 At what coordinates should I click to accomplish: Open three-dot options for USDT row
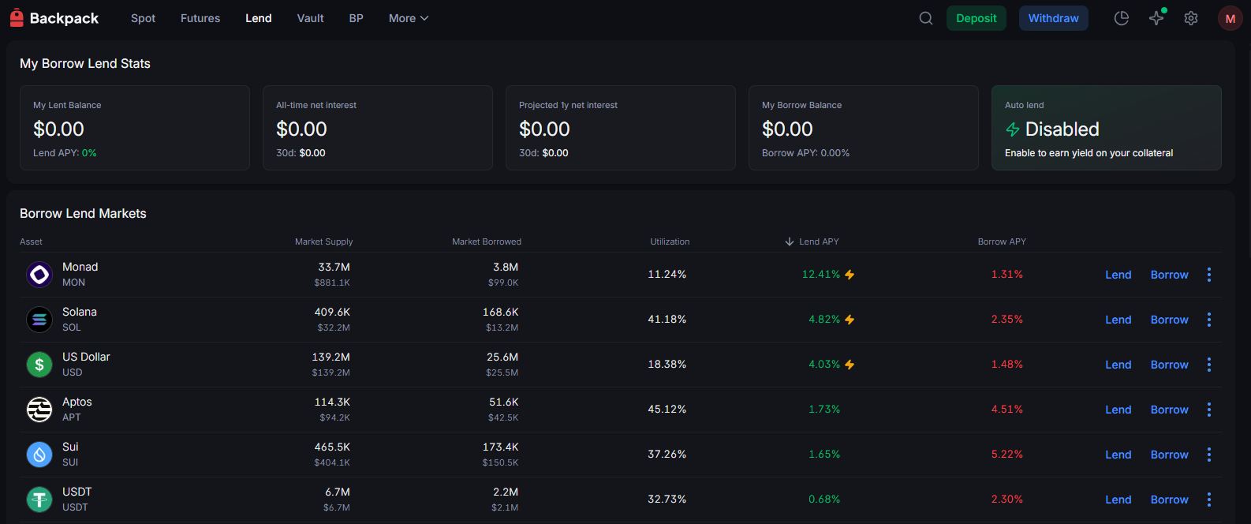point(1208,500)
